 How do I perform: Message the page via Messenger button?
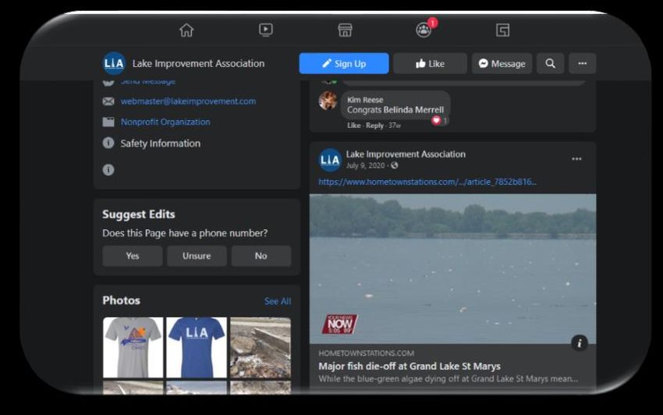(x=502, y=63)
